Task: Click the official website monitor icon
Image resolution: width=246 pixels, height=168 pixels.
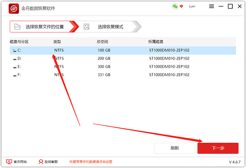Action: (x=9, y=162)
